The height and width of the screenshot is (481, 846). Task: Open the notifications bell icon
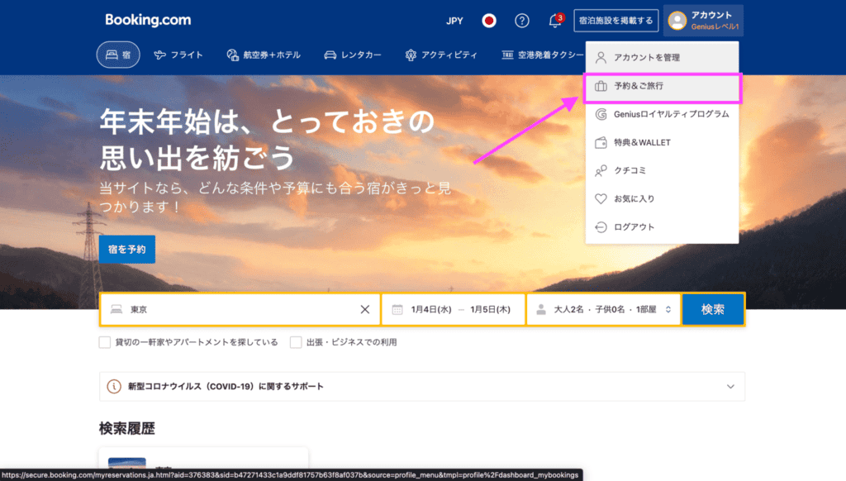pyautogui.click(x=555, y=21)
